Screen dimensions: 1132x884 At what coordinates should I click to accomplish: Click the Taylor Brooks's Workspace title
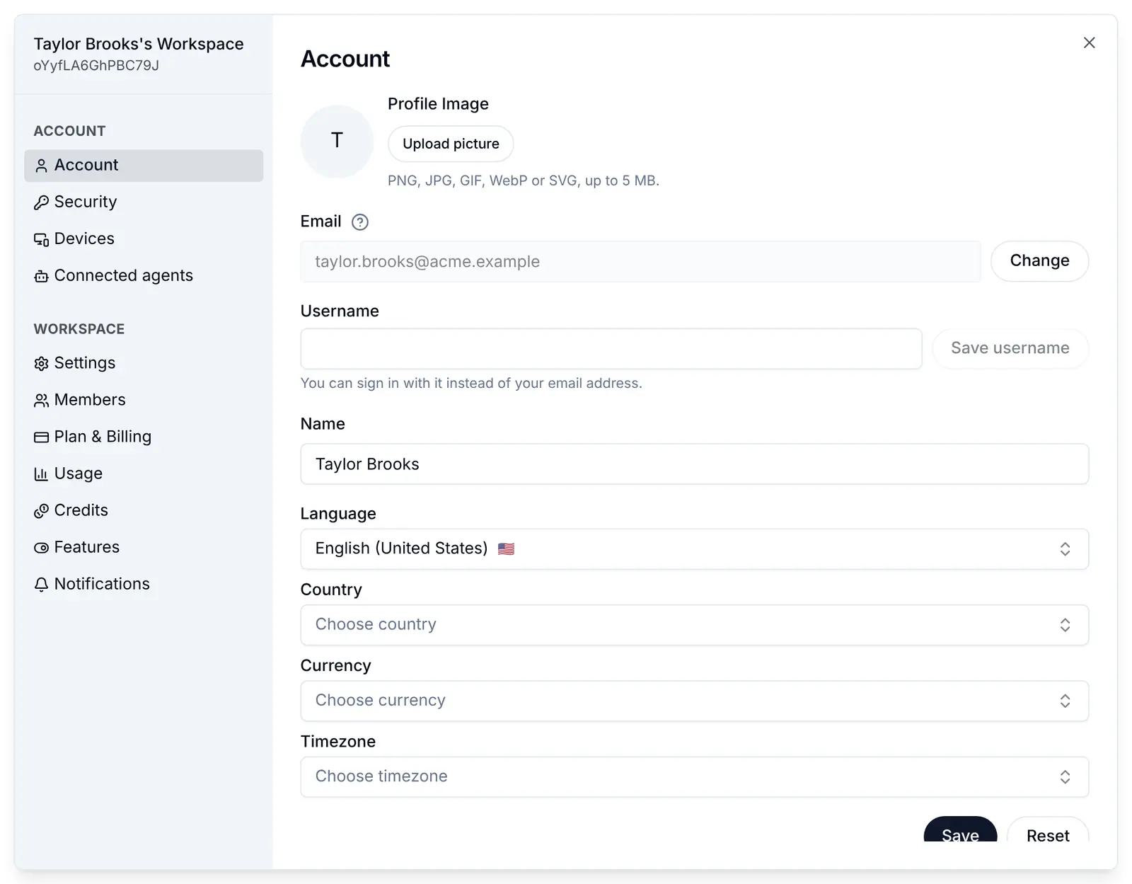point(139,44)
